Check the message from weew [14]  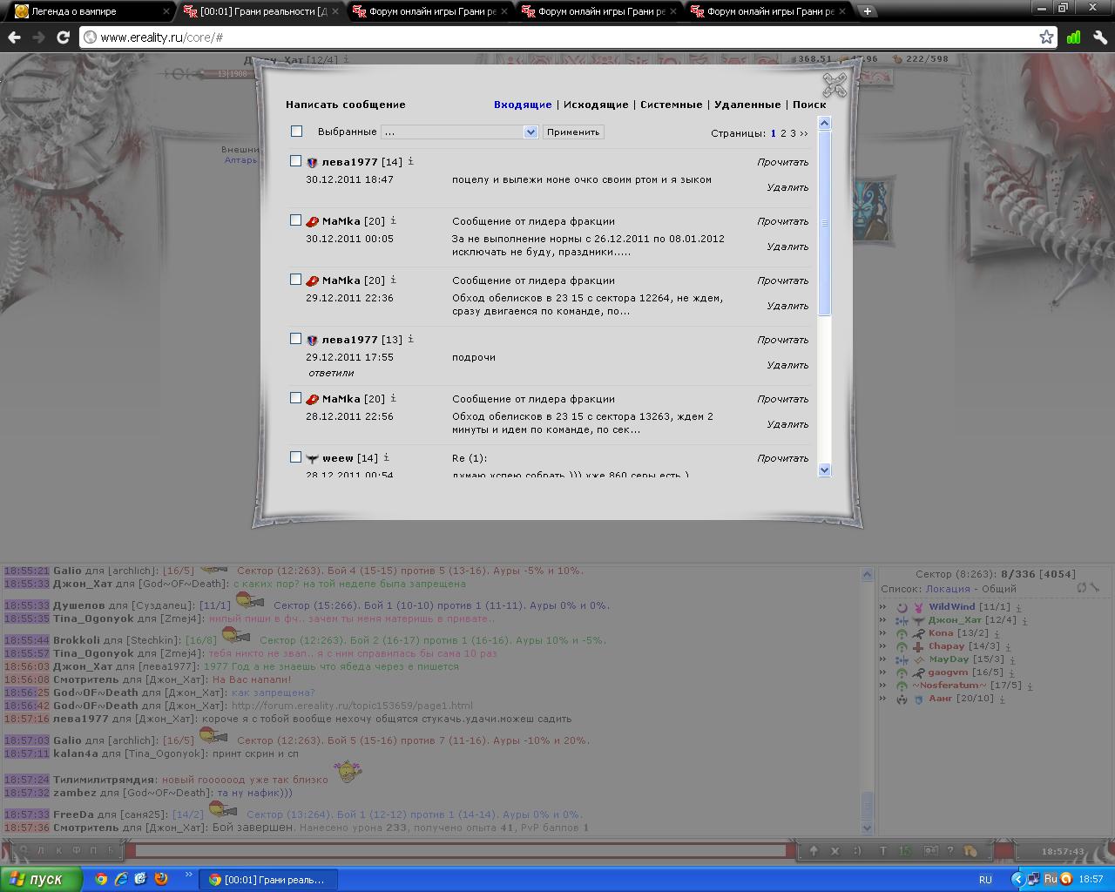295,457
